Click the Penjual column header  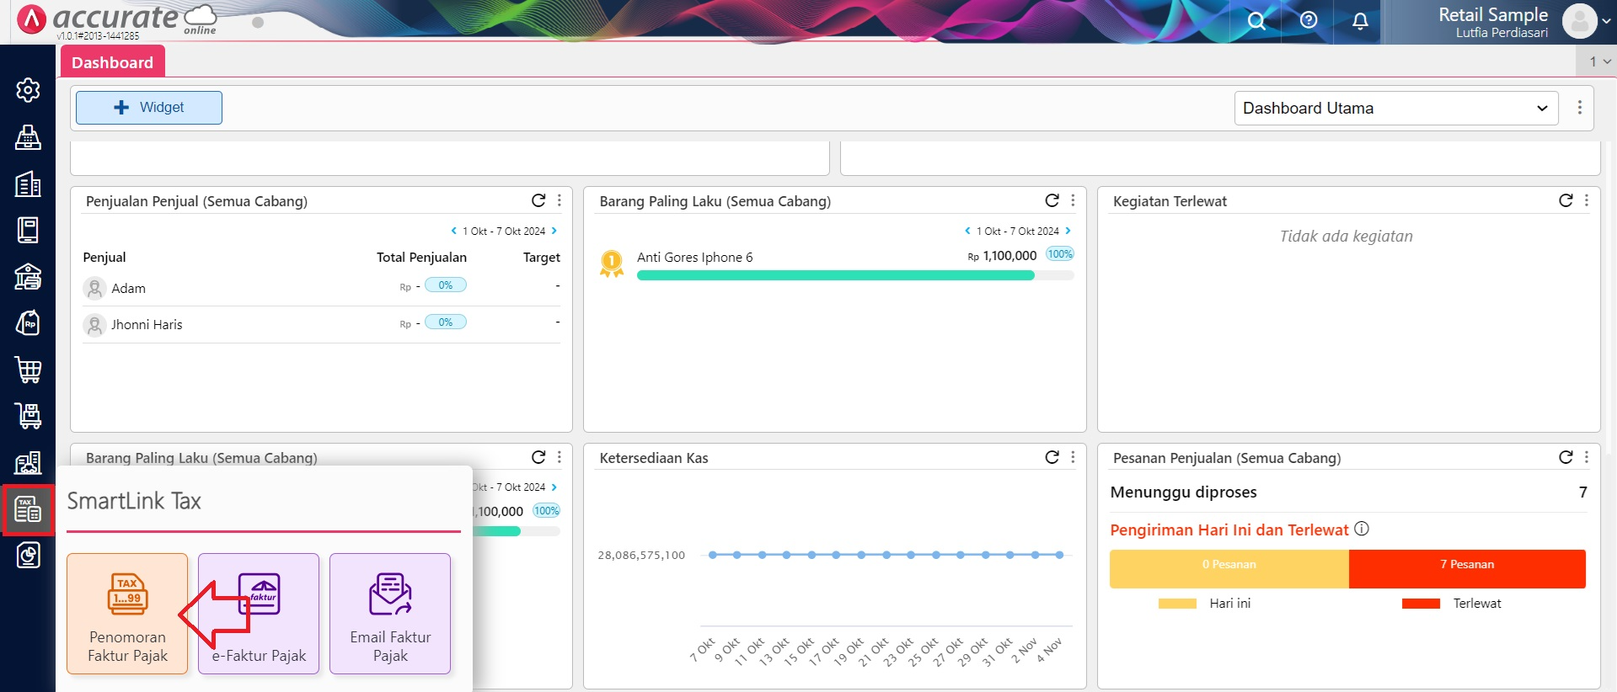104,258
